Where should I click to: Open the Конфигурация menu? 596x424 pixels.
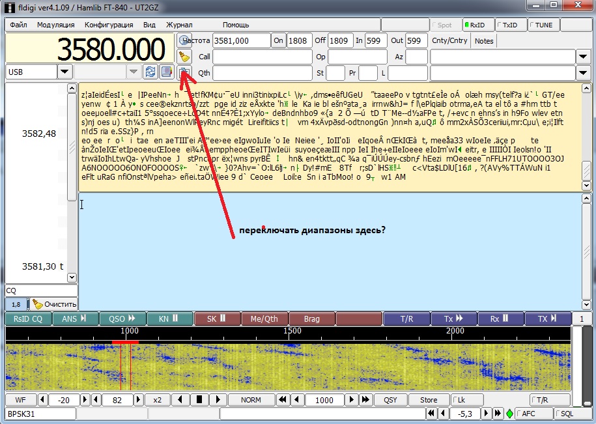(x=109, y=25)
